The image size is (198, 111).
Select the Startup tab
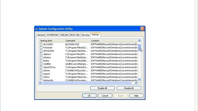pos(95,35)
